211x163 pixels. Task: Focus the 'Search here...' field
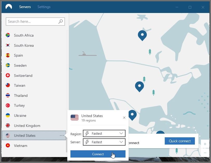[x=35, y=22]
